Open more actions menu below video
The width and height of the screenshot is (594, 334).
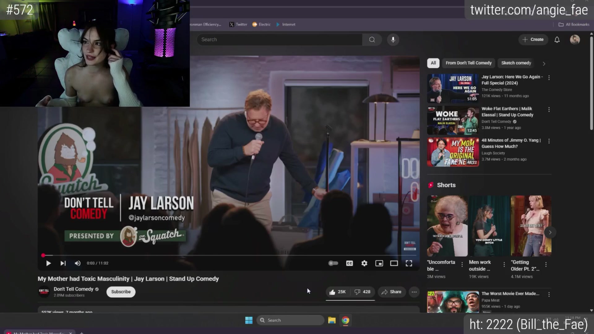414,292
